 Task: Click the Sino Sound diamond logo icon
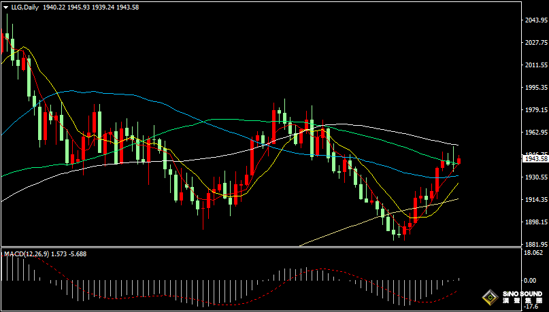coord(488,298)
